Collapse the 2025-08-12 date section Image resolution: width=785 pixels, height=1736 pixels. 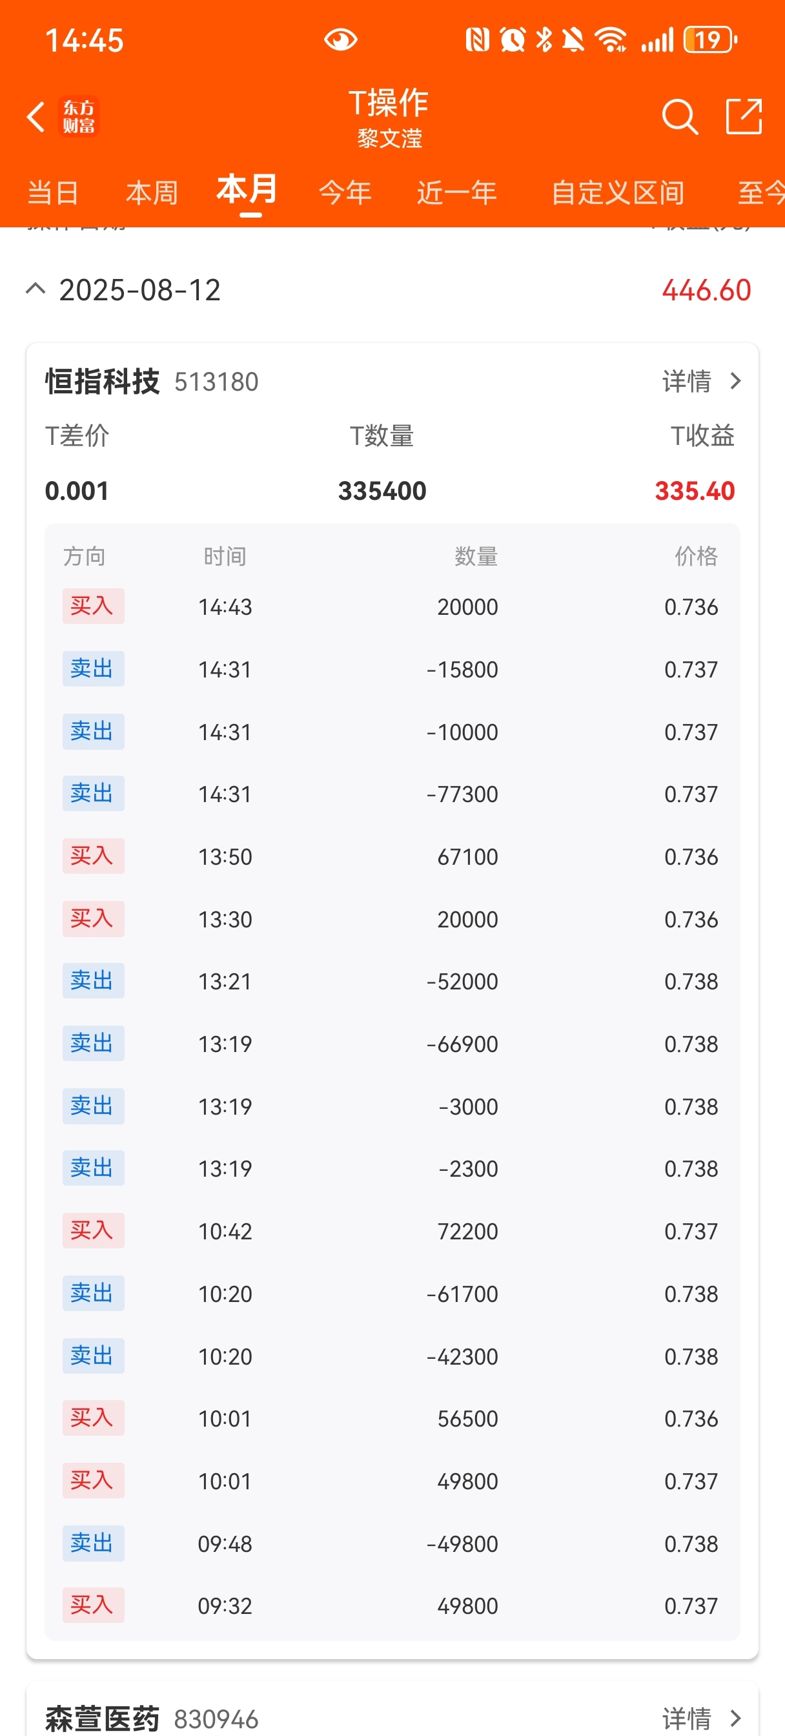(36, 290)
